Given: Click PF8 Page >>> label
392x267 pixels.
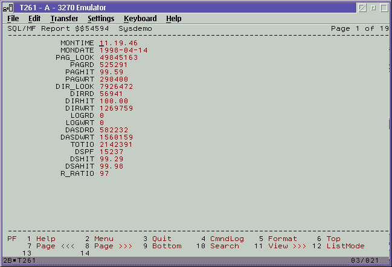Looking at the screenshot, I should [x=113, y=246].
